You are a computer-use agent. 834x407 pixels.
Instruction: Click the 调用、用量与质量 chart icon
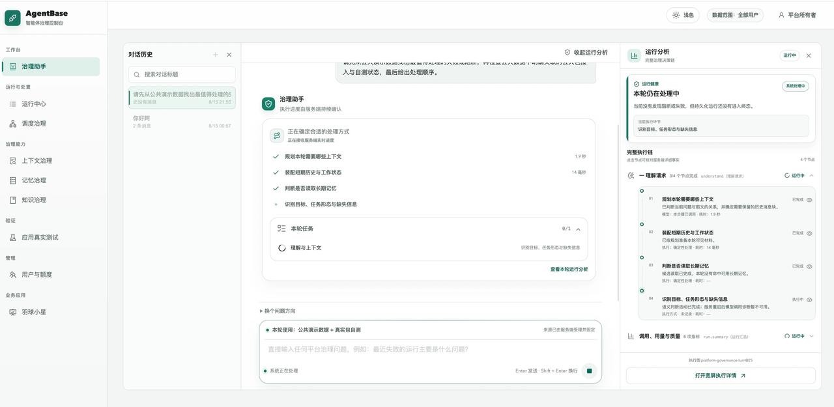(631, 337)
